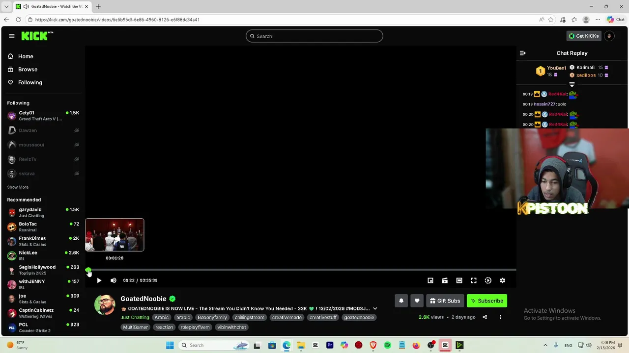629x353 pixels.
Task: Click the green Subscribe button
Action: pyautogui.click(x=486, y=301)
